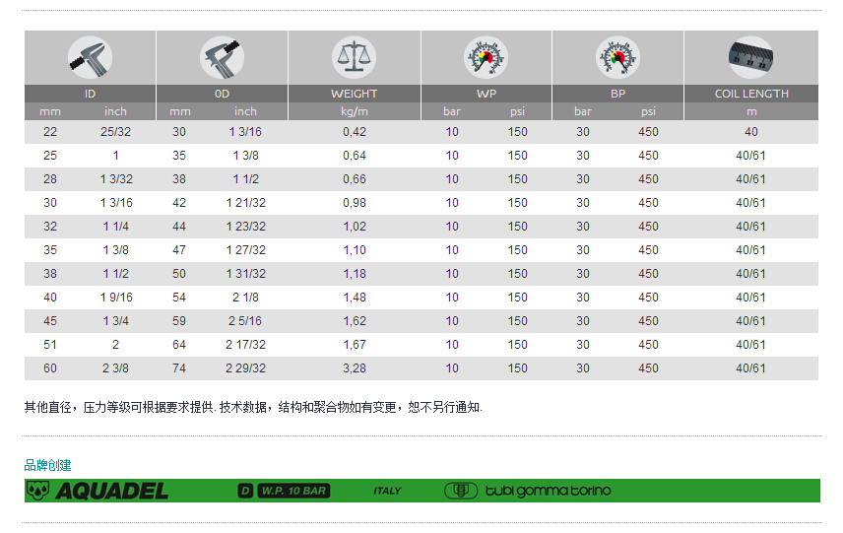
Task: Select the COIL LENGTH column header
Action: [x=750, y=94]
